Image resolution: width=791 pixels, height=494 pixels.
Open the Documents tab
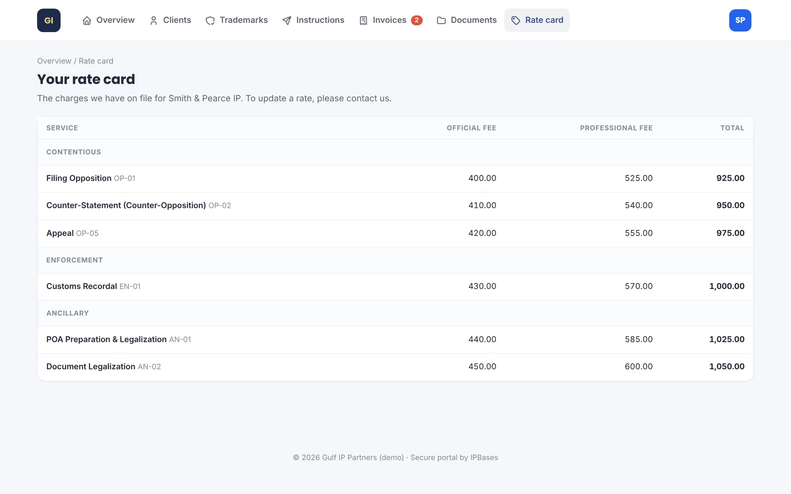coord(474,20)
